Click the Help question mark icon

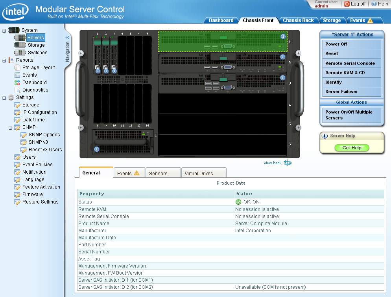tap(374, 4)
